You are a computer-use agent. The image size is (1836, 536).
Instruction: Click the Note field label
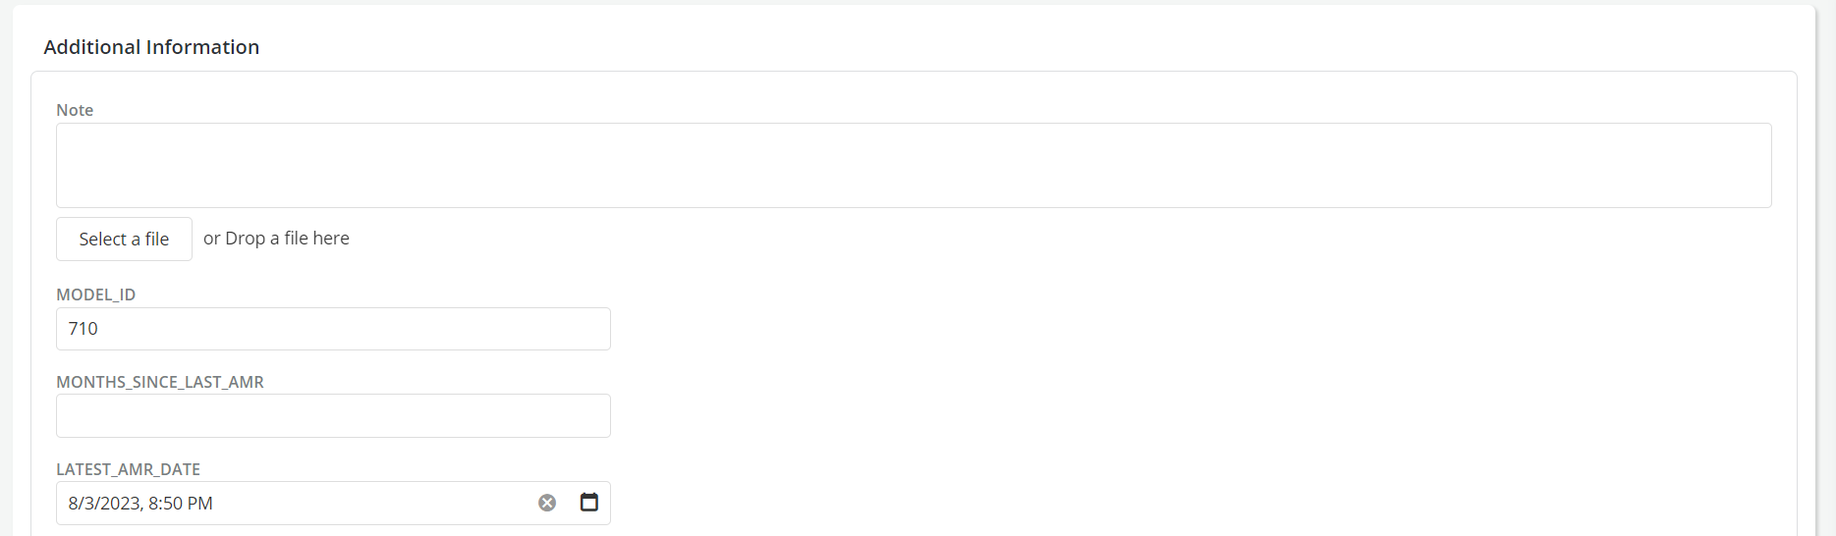click(x=75, y=110)
